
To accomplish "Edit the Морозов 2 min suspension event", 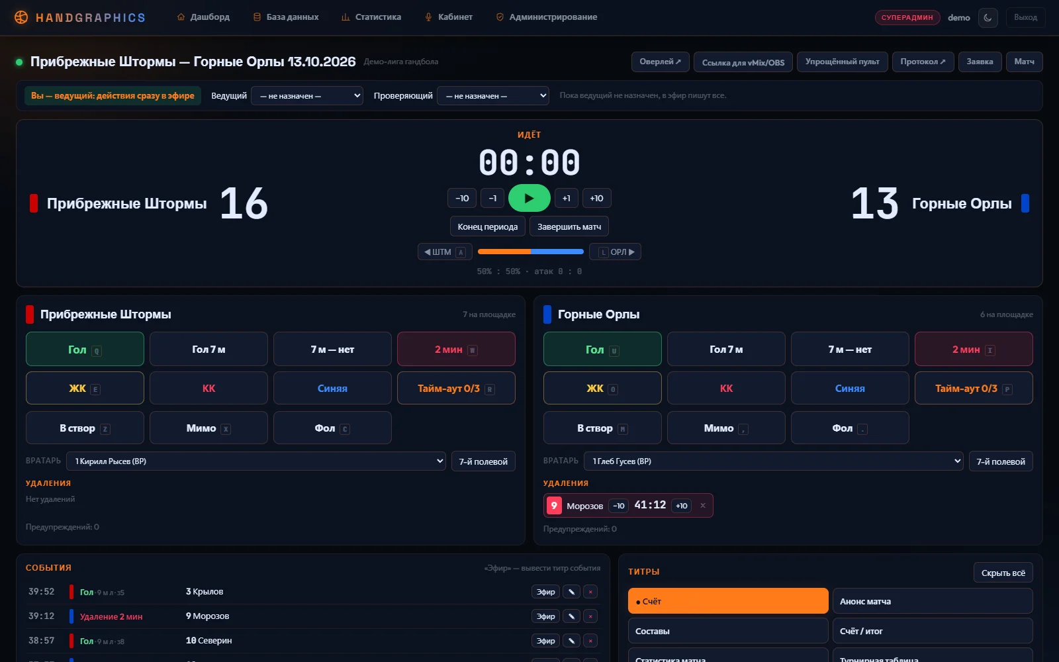I will [571, 616].
